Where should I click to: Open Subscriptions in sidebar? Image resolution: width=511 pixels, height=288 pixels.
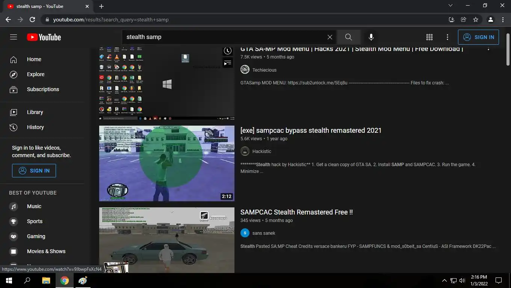[x=42, y=89]
